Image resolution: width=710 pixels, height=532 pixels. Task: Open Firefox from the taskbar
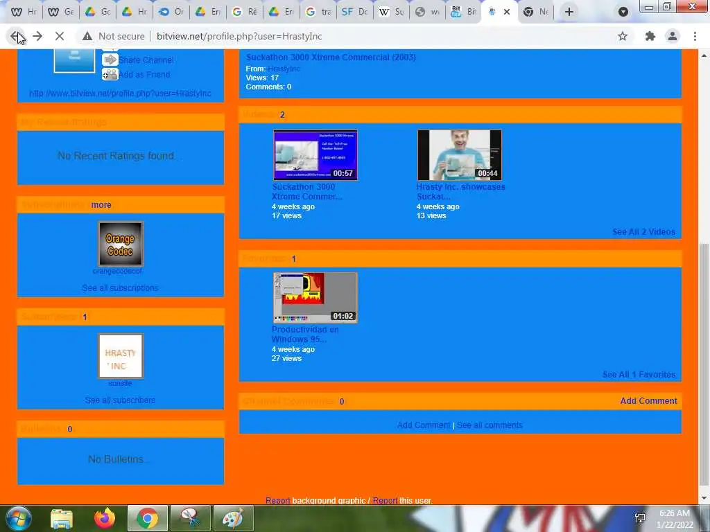pyautogui.click(x=105, y=518)
